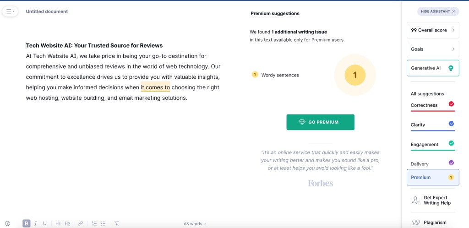Click the Untitled document title
469x228 pixels.
click(x=47, y=11)
